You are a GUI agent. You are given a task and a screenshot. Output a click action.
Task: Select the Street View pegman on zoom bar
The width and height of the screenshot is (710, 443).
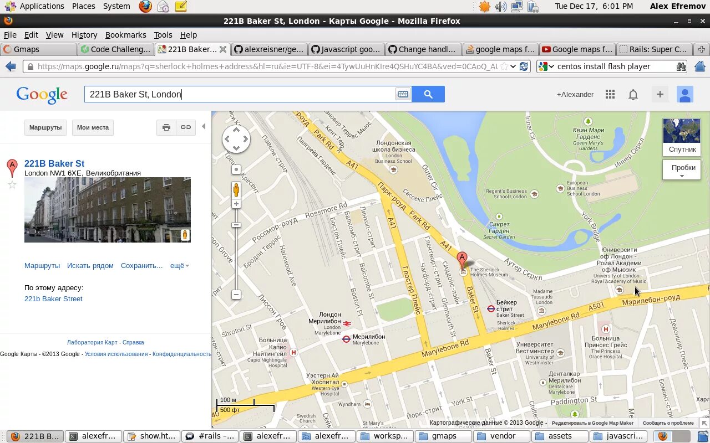pos(236,190)
